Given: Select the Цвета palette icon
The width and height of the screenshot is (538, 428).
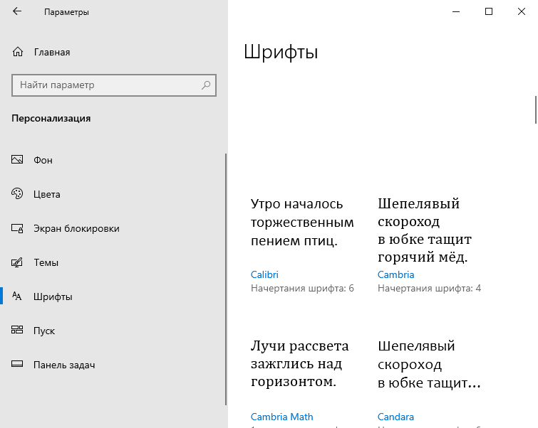Looking at the screenshot, I should (17, 194).
